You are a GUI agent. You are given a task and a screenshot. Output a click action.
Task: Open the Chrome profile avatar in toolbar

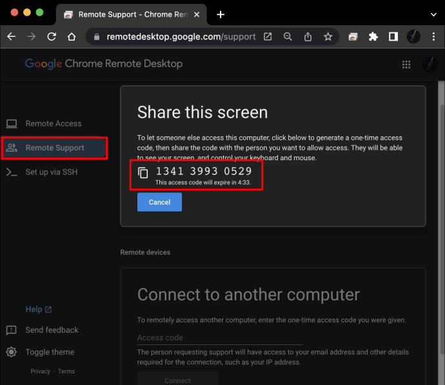(413, 36)
